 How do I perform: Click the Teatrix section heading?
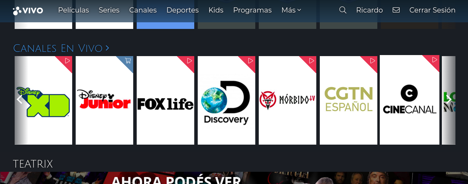tap(33, 164)
